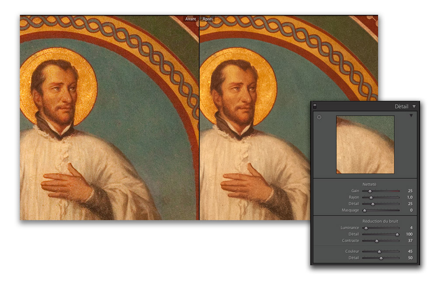Click the Couleur noise slider track
Image resolution: width=437 pixels, height=293 pixels.
(381, 251)
